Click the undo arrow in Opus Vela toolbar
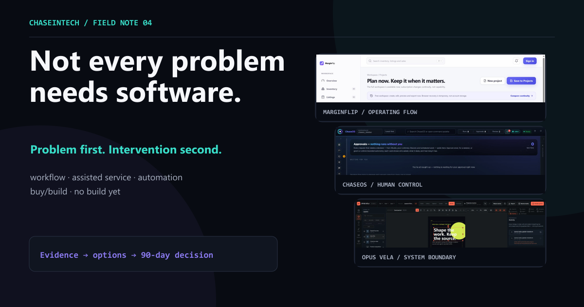This screenshot has width=584, height=307. (485, 204)
